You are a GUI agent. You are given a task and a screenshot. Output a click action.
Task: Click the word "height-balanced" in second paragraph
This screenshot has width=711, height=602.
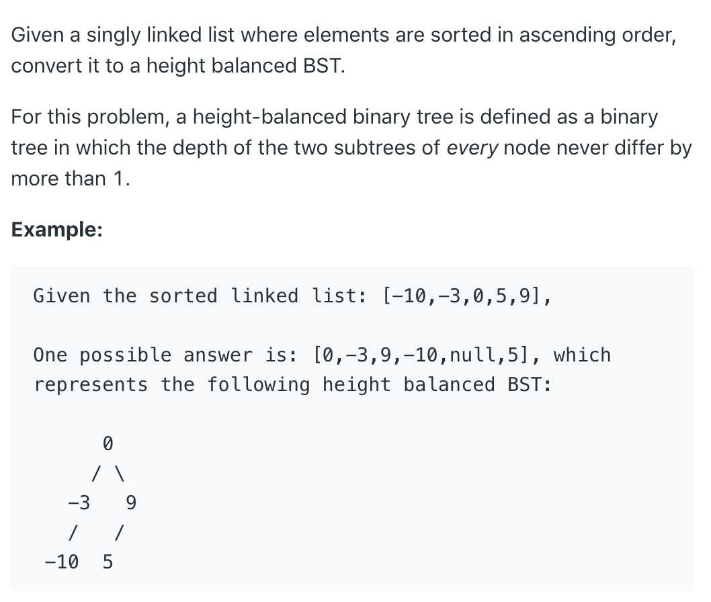(x=269, y=117)
